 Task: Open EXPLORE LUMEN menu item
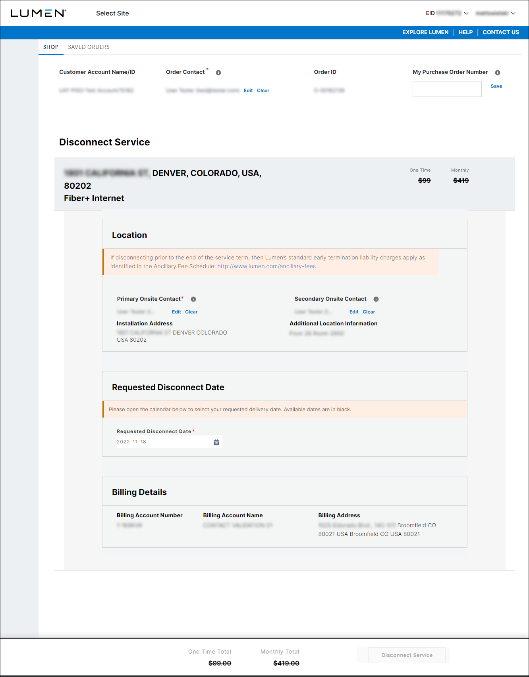425,32
